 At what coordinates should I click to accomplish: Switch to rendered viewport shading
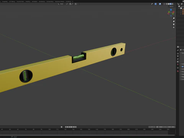pyautogui.click(x=172, y=4)
